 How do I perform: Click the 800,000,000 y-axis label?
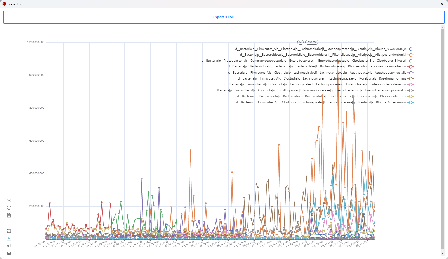click(37, 108)
